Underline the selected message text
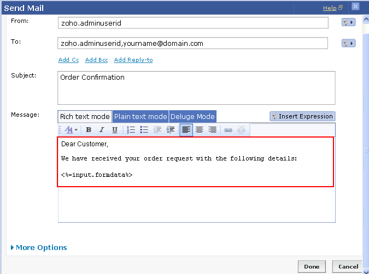 tap(115, 130)
